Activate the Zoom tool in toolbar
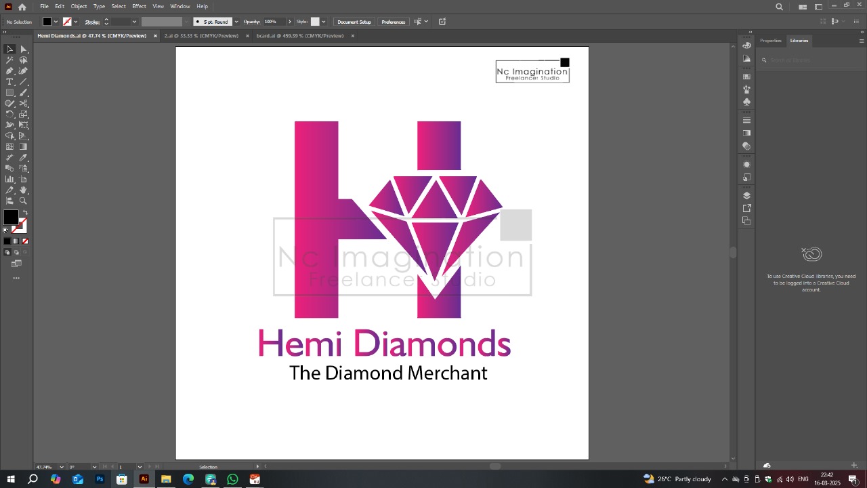This screenshot has width=867, height=488. [24, 201]
